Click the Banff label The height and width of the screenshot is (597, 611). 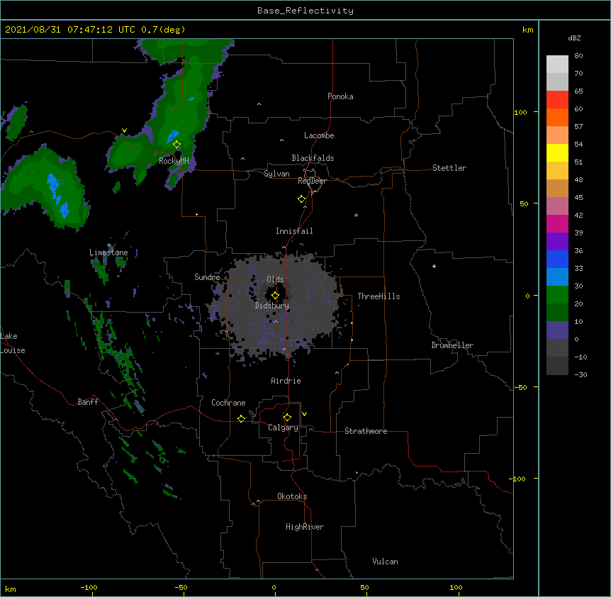point(88,402)
